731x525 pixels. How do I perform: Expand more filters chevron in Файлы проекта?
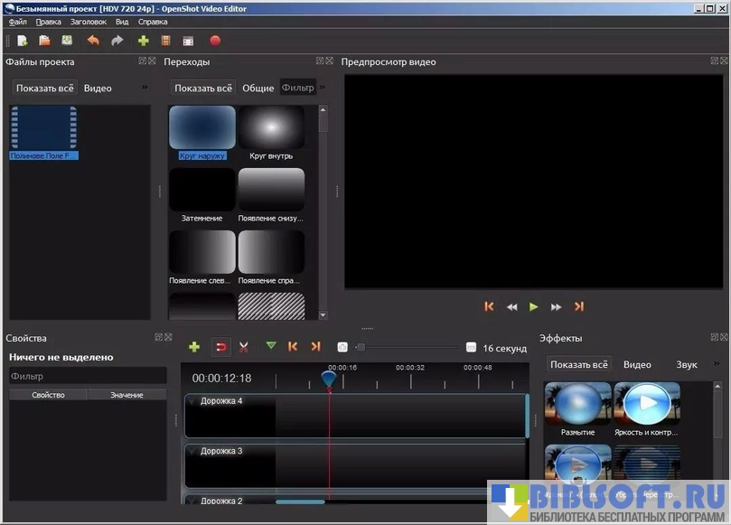coord(145,88)
